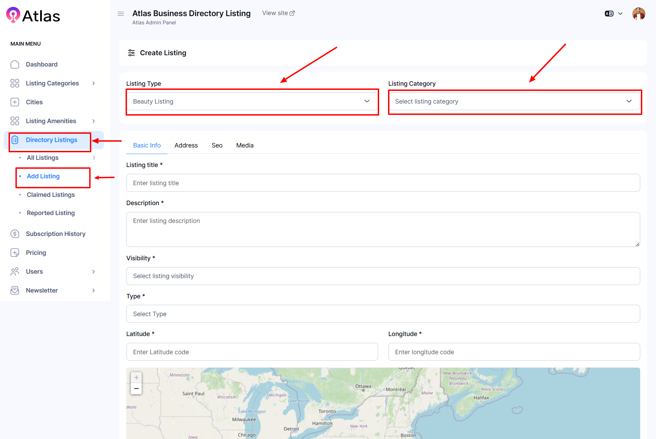The image size is (656, 439).
Task: Expand the Listing Categories submenu
Action: 93,83
